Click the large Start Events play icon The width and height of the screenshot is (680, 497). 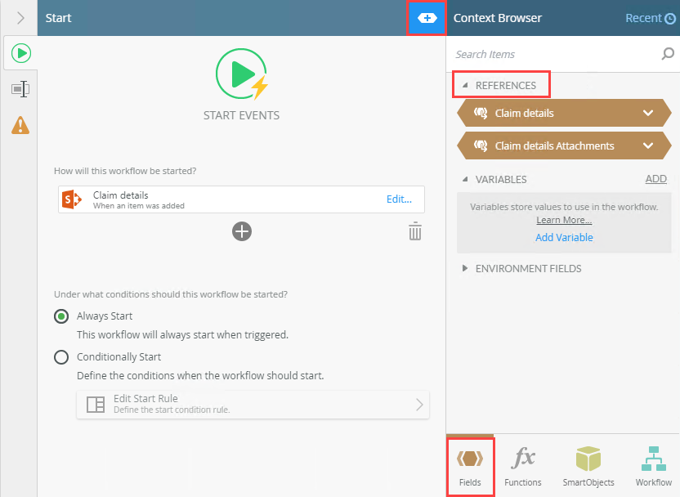242,74
